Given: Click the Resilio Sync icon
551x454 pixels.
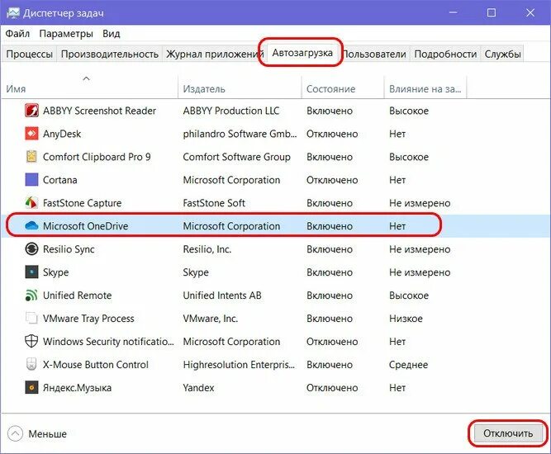Looking at the screenshot, I should pyautogui.click(x=31, y=249).
